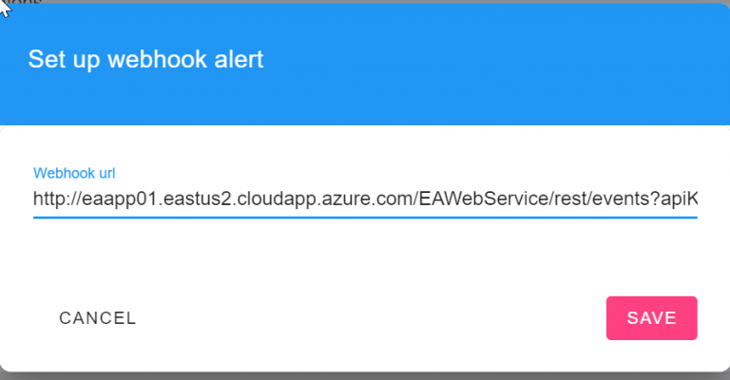Dismiss the dialog using CANCEL
Screen dimensions: 730x380
(x=98, y=318)
